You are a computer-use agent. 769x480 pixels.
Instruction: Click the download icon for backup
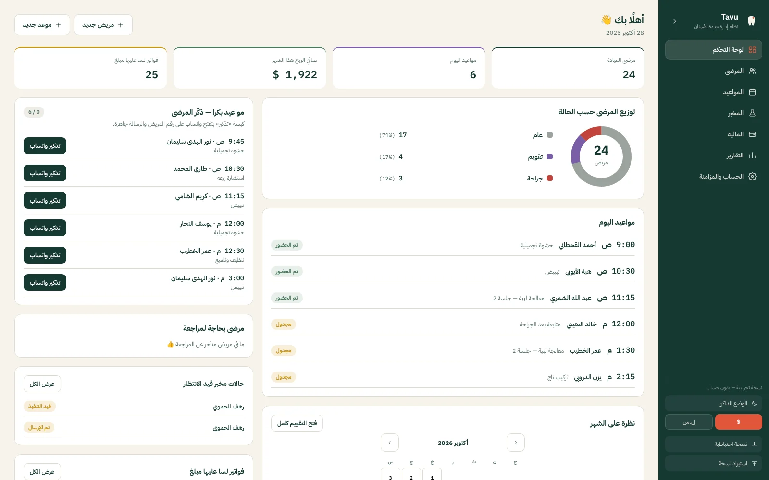[754, 444]
